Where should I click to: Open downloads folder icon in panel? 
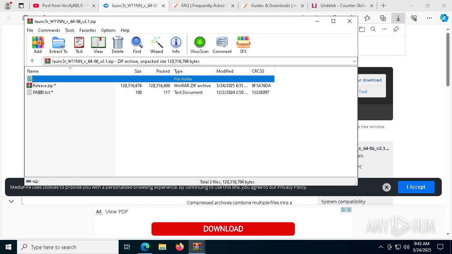(362, 29)
